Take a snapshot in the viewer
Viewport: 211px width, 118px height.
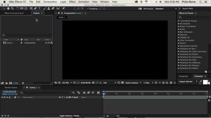93,83
